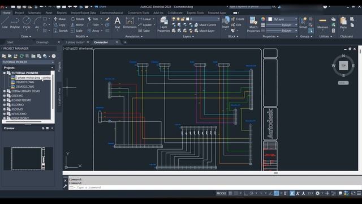Toggle polar tracking in status bar
362x204 pixels.
252,193
